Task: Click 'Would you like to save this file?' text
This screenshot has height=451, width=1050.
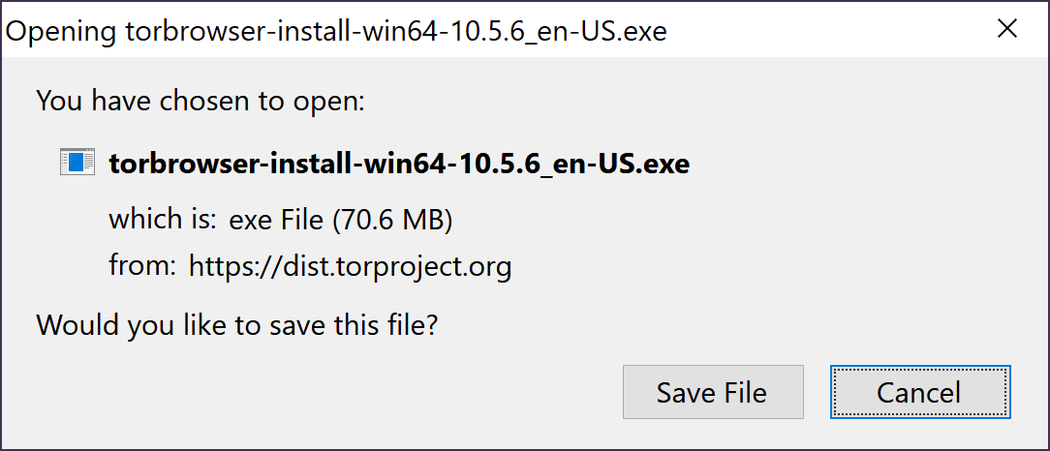Action: point(237,323)
